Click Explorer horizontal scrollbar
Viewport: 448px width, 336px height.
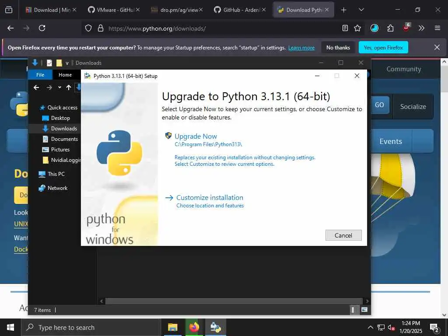pyautogui.click(x=234, y=301)
